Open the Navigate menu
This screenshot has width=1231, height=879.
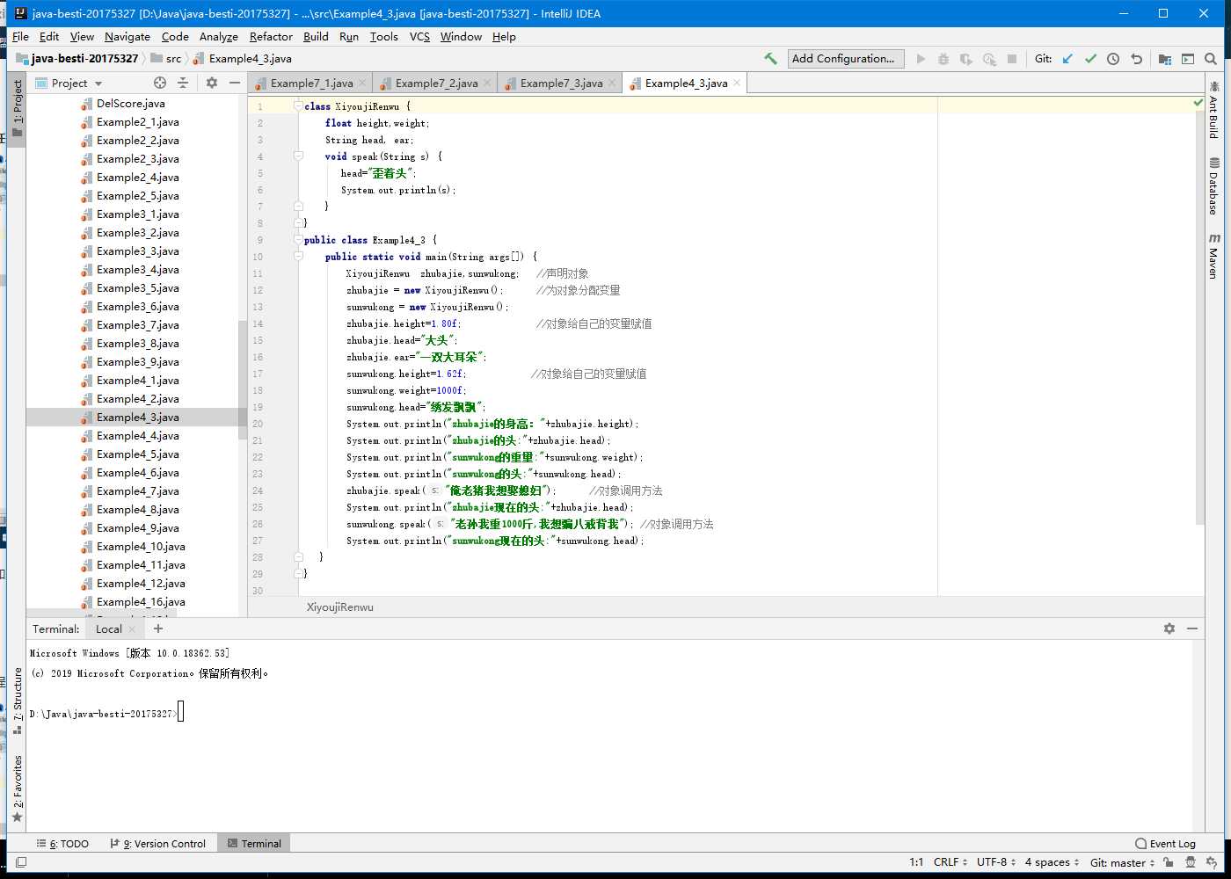tap(127, 37)
